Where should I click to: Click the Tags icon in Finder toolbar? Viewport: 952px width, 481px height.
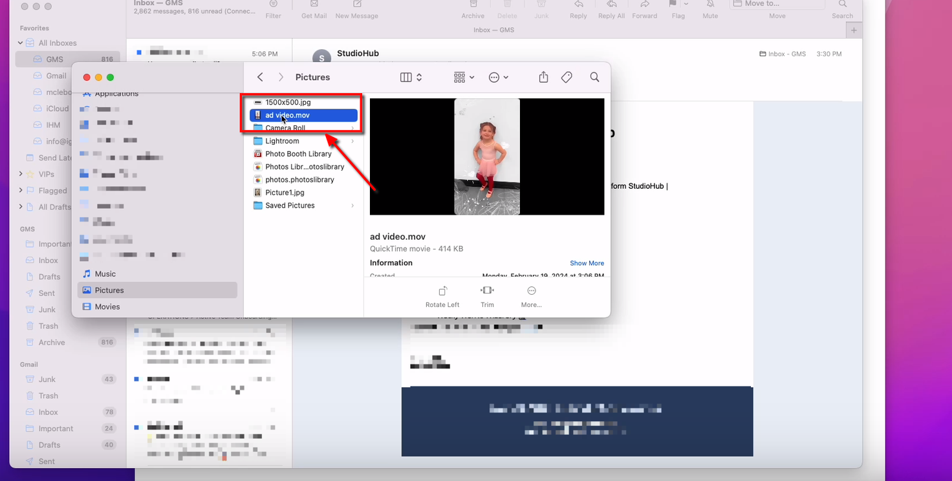[x=567, y=77]
